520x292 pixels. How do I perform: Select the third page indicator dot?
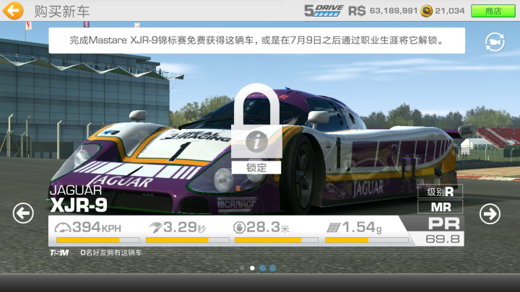coord(262,267)
